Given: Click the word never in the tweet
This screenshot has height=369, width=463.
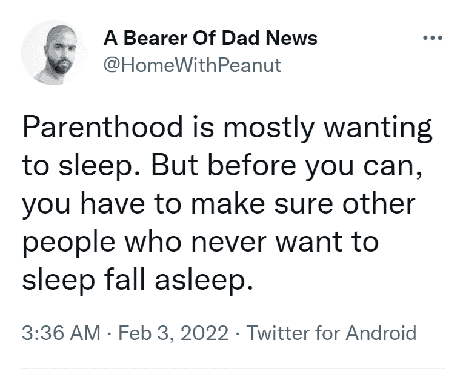Looking at the screenshot, I should pos(229,243).
